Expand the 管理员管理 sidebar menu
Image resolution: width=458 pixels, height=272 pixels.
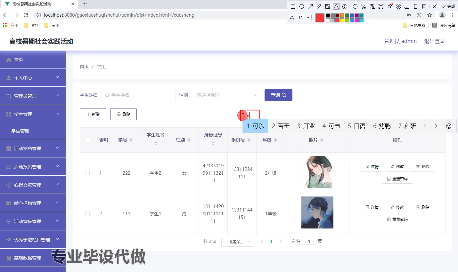point(33,96)
